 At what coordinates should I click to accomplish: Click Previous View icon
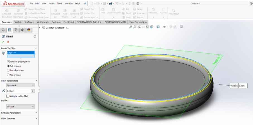(139, 27)
